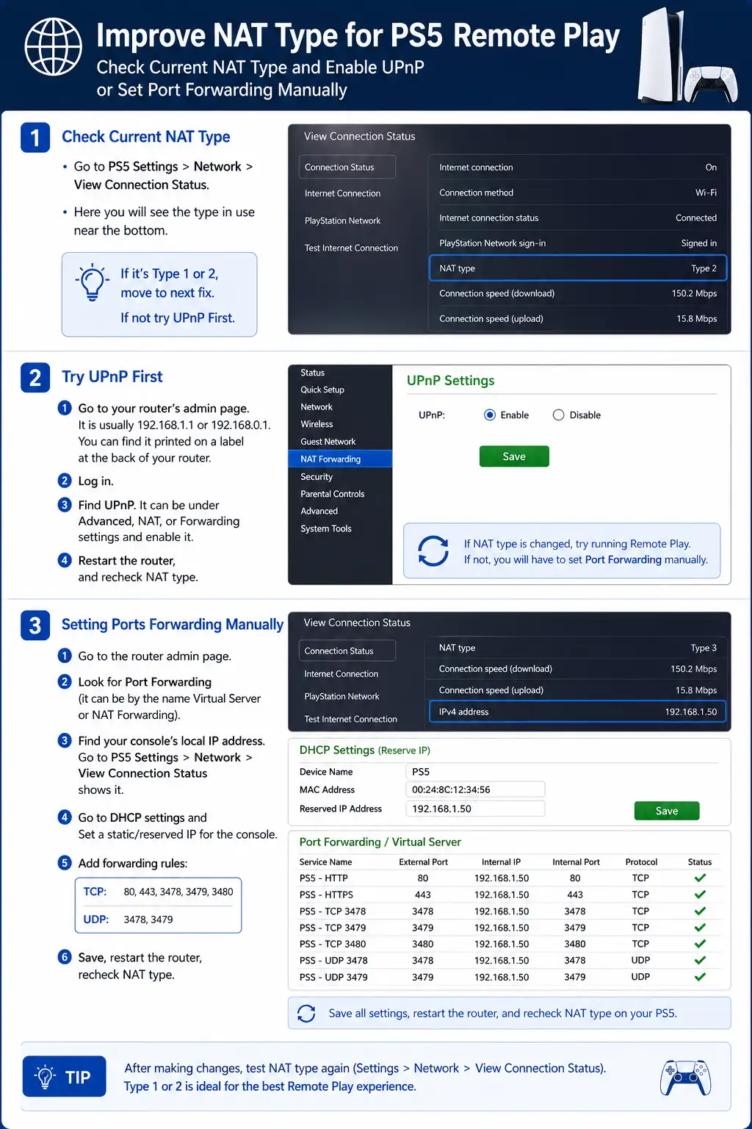Screen dimensions: 752x1129
Task: Click the globe icon in the header
Action: tap(54, 47)
